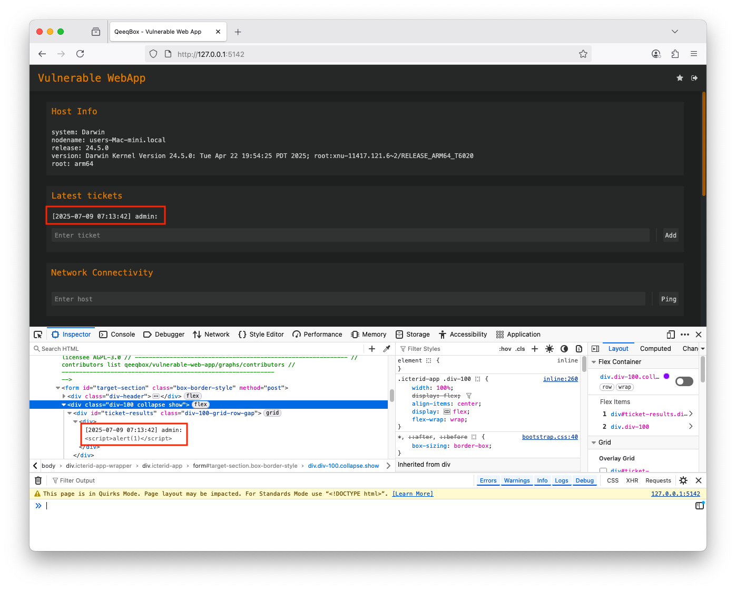
Task: Open the Learn More link in console warning
Action: [413, 494]
